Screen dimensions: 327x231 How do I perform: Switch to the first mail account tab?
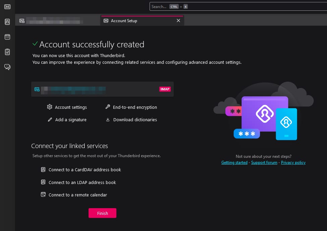(x=54, y=21)
